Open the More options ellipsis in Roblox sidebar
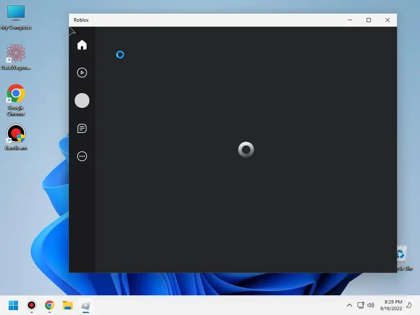The width and height of the screenshot is (420, 315). click(x=82, y=156)
